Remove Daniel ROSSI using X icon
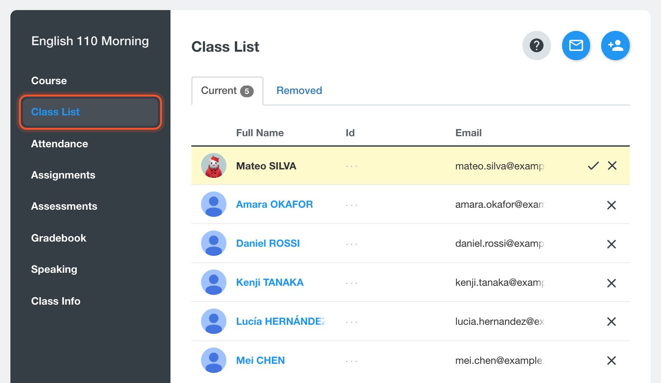661x383 pixels. [x=611, y=244]
